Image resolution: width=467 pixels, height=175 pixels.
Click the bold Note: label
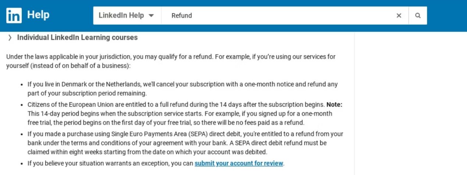(334, 105)
